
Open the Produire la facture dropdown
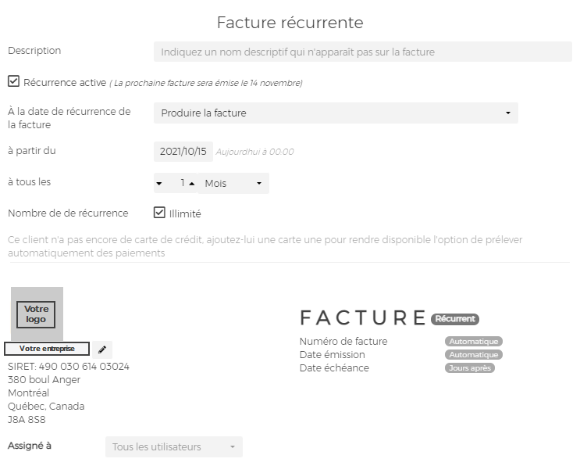pos(336,113)
